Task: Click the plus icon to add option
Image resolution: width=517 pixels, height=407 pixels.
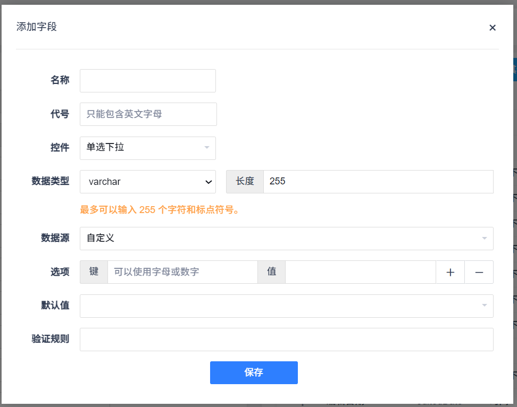Action: [451, 272]
